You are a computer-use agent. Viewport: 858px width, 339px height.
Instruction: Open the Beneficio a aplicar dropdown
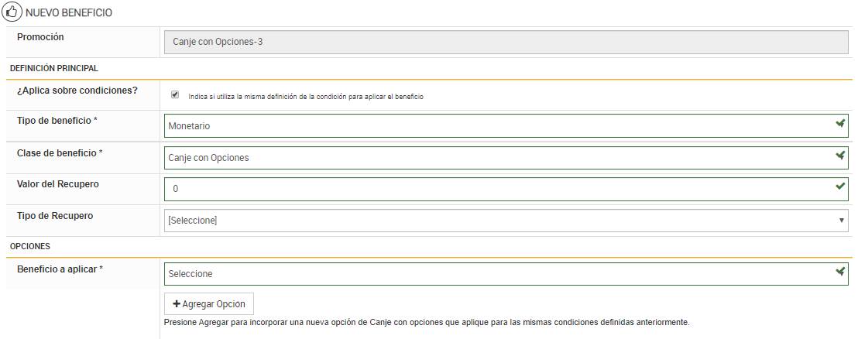pyautogui.click(x=496, y=274)
